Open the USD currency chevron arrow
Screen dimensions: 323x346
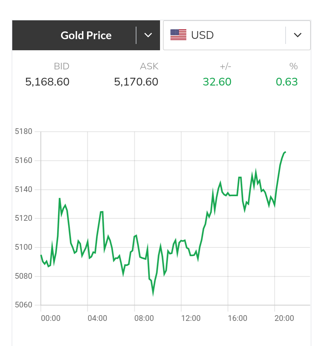point(298,35)
